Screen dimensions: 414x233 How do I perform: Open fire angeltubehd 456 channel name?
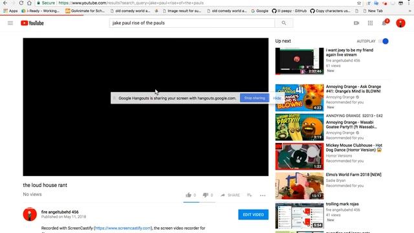[x=60, y=212]
